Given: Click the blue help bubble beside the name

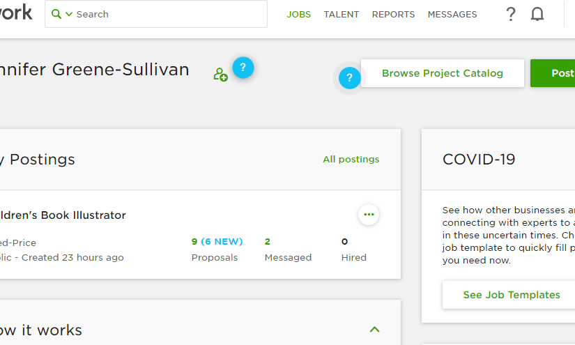Looking at the screenshot, I should click(243, 68).
